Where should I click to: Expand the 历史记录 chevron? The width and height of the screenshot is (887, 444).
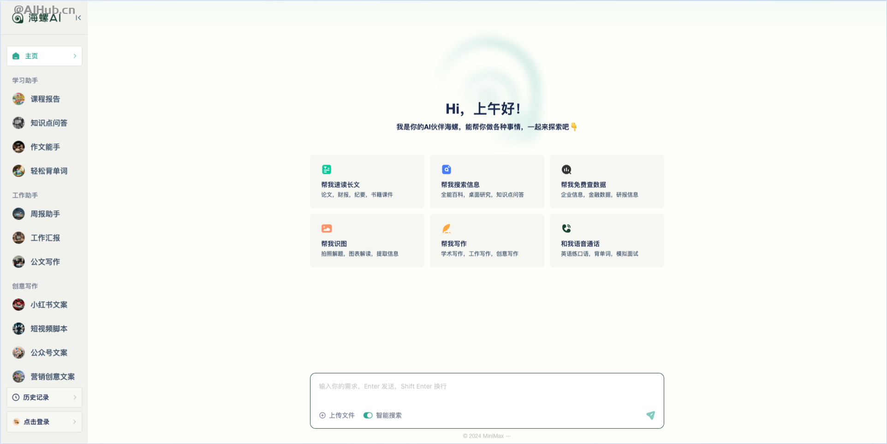(75, 397)
